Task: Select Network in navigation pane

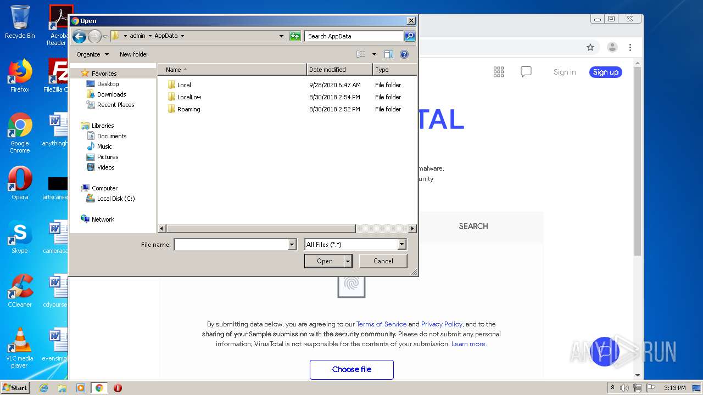Action: click(103, 219)
